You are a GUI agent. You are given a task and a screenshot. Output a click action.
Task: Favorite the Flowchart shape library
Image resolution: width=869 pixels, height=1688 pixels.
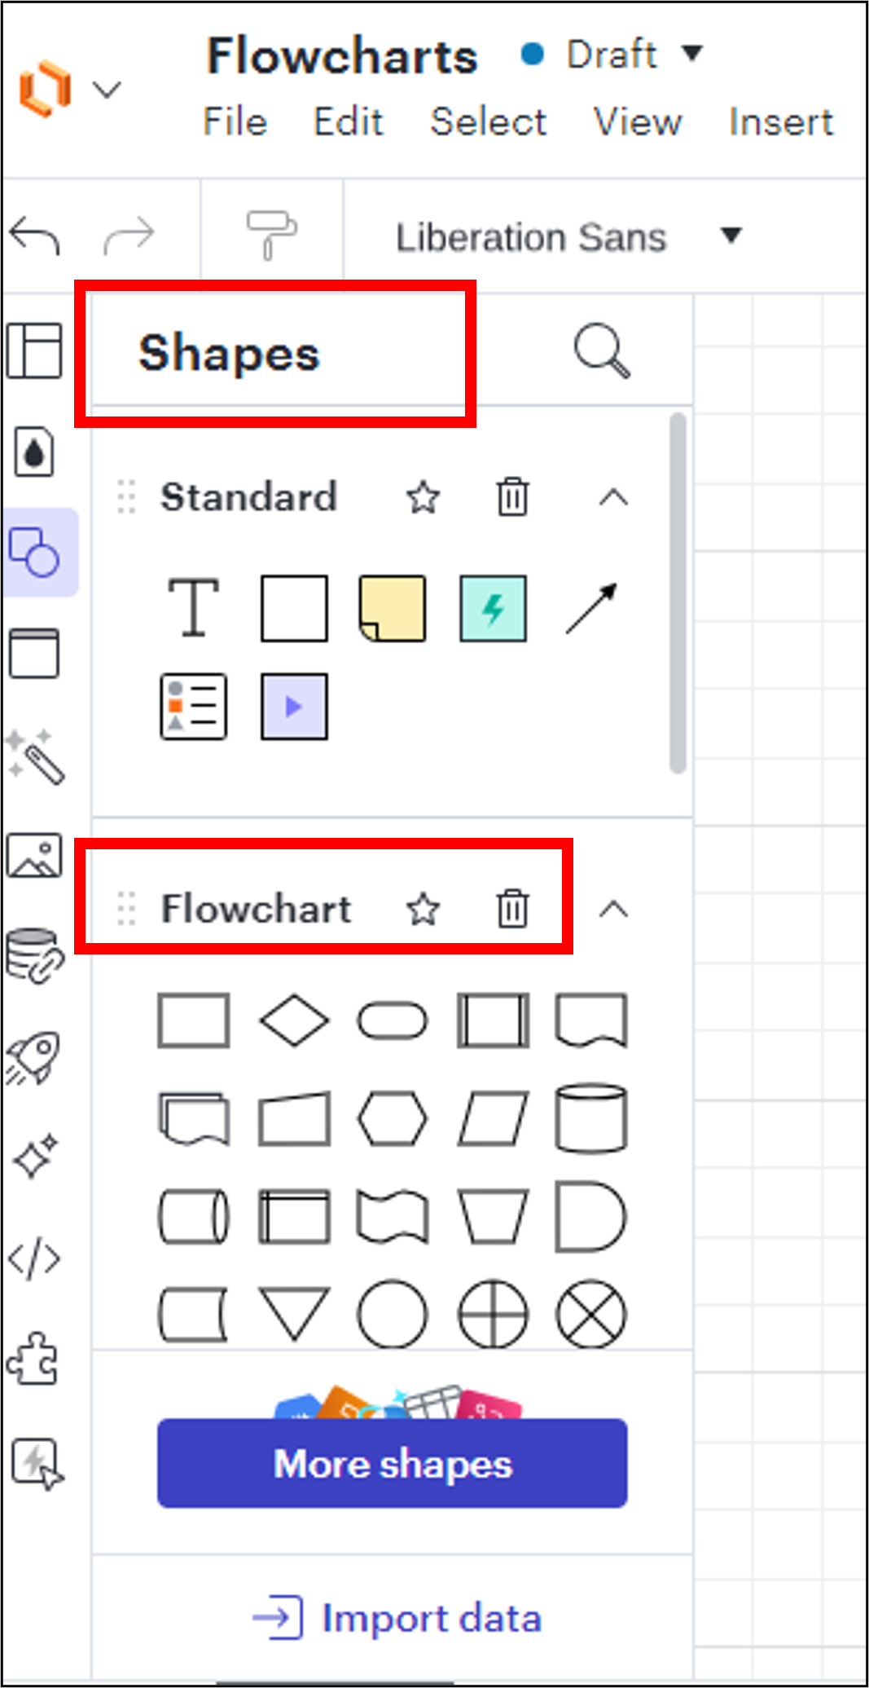tap(424, 910)
